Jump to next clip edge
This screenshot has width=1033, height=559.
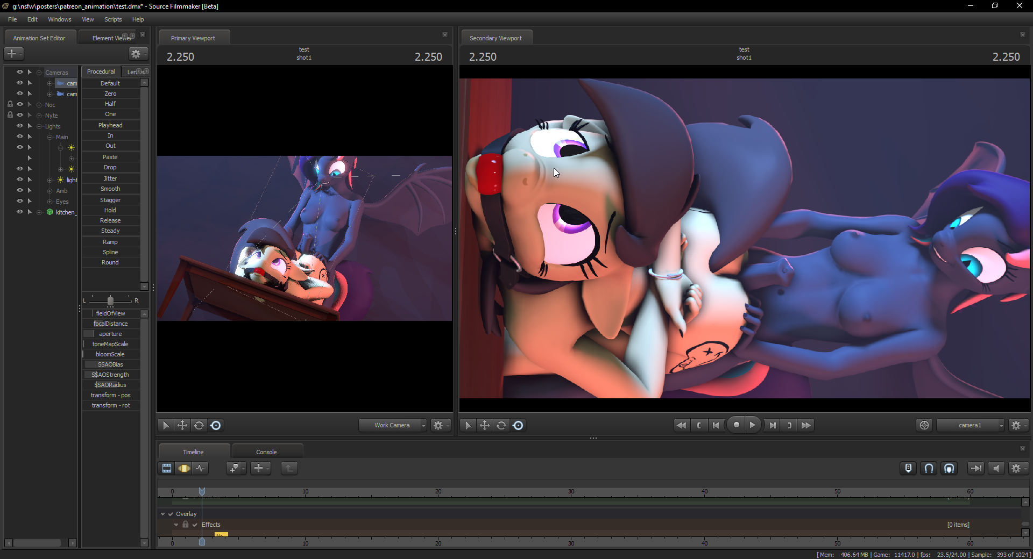pyautogui.click(x=773, y=425)
